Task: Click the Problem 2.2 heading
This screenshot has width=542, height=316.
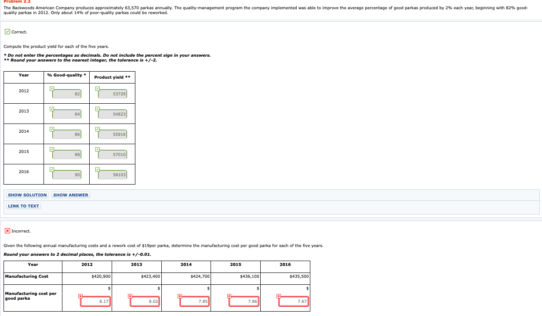Action: pyautogui.click(x=17, y=1)
